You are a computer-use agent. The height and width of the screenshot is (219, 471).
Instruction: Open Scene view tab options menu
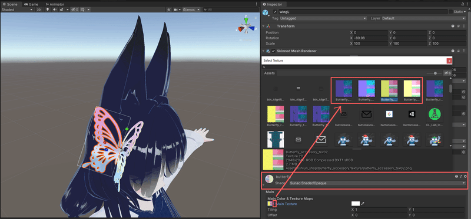point(256,4)
